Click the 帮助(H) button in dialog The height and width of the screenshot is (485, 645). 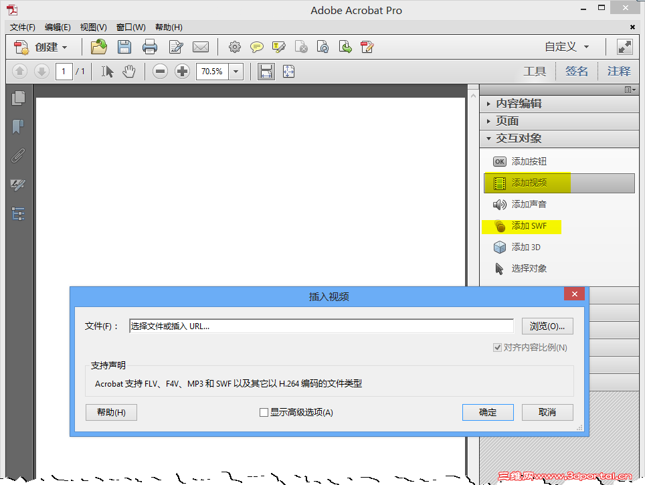pyautogui.click(x=111, y=412)
